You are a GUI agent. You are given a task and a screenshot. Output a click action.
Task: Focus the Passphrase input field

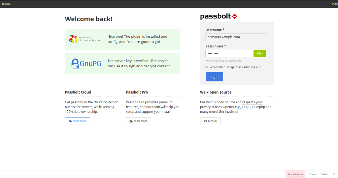click(229, 54)
